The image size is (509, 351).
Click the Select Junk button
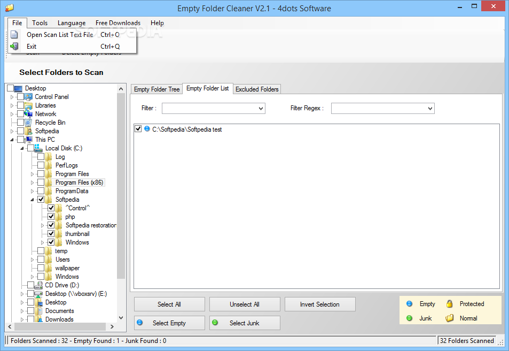click(245, 323)
